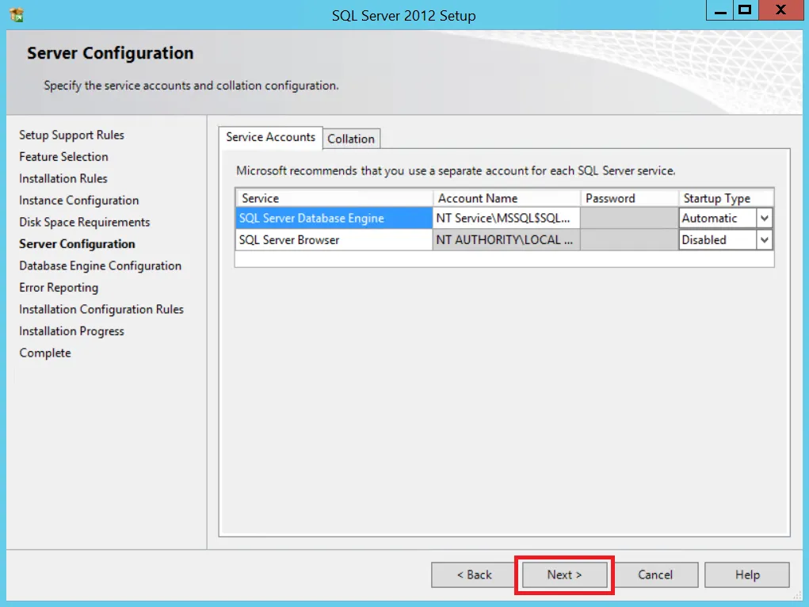Go back with the < Back button
Viewport: 809px width, 607px height.
click(474, 575)
